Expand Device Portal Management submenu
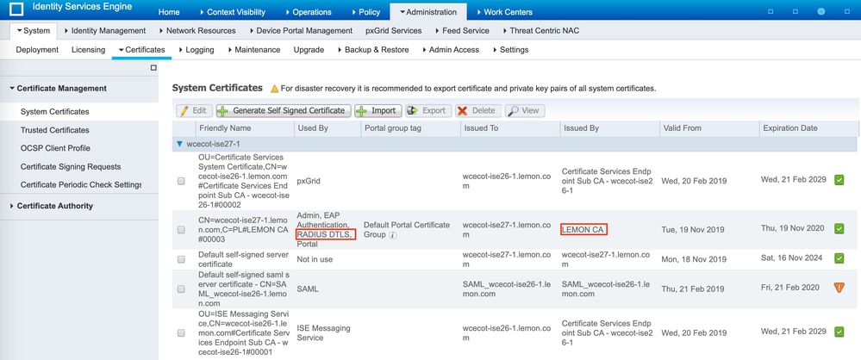Screen dimensions: 861x360 [301, 31]
